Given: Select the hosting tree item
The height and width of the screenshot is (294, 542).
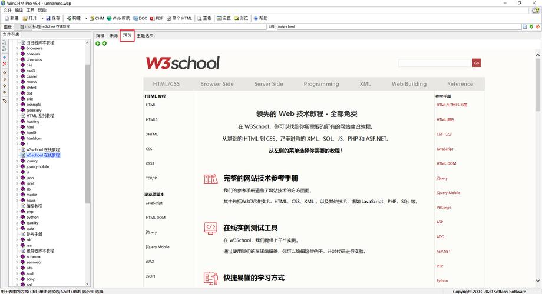Looking at the screenshot, I should pyautogui.click(x=33, y=122).
